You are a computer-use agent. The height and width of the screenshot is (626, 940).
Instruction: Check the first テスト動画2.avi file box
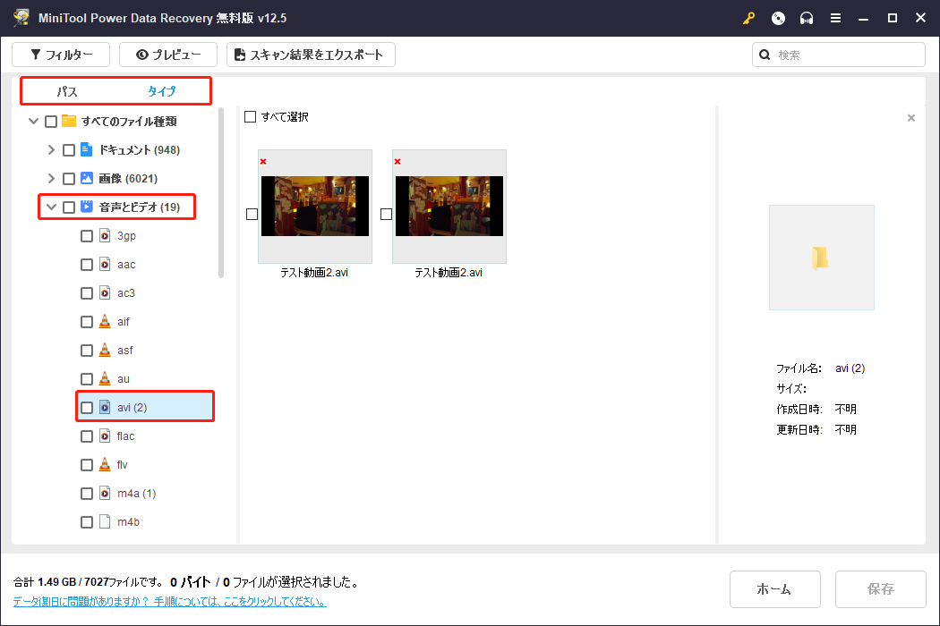click(252, 214)
